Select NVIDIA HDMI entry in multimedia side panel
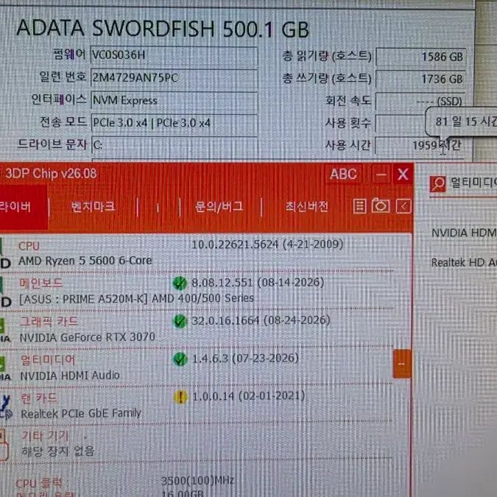 click(464, 233)
